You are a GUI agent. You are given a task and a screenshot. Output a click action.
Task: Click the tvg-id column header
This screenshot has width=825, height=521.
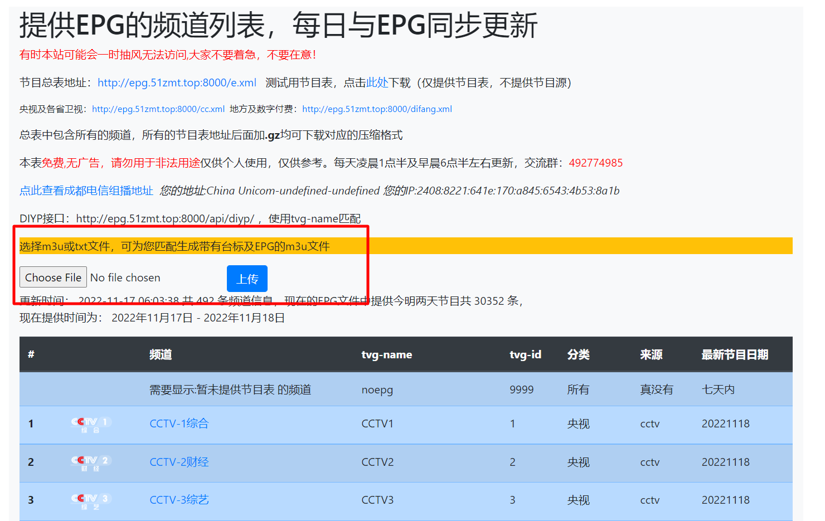[525, 355]
